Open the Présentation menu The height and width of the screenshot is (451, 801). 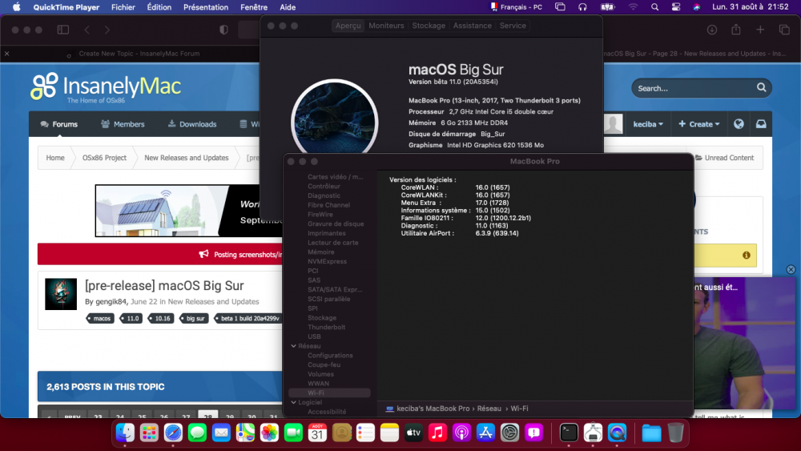pos(206,7)
